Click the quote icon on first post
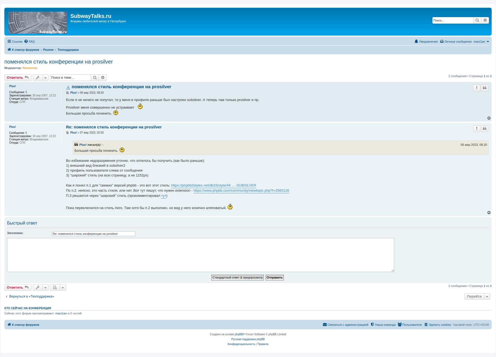The height and width of the screenshot is (357, 496). point(485,88)
